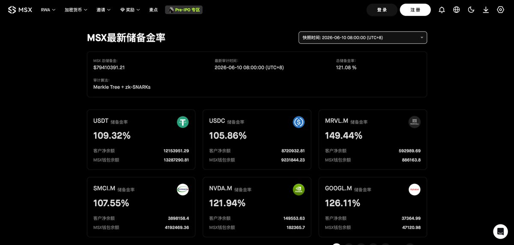Click MRVL.M wallet balance 886163.8

(x=410, y=160)
